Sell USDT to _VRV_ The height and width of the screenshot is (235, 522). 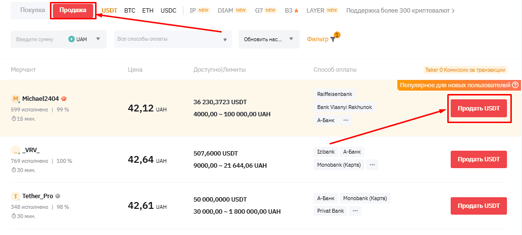(x=479, y=159)
